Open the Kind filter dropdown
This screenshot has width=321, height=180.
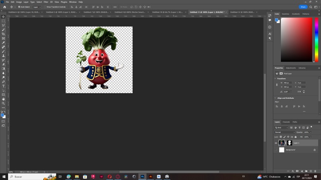click(x=282, y=128)
